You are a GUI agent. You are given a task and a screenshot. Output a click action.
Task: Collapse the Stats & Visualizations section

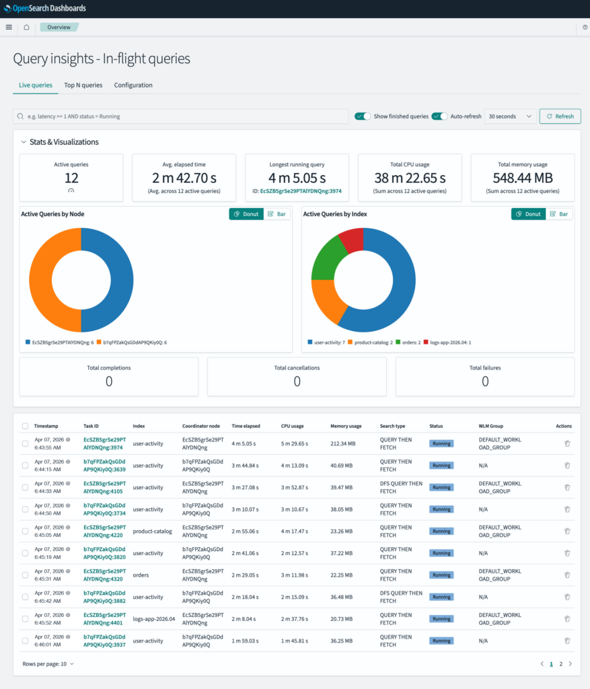[24, 142]
